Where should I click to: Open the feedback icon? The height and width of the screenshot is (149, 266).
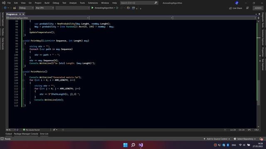point(248,8)
